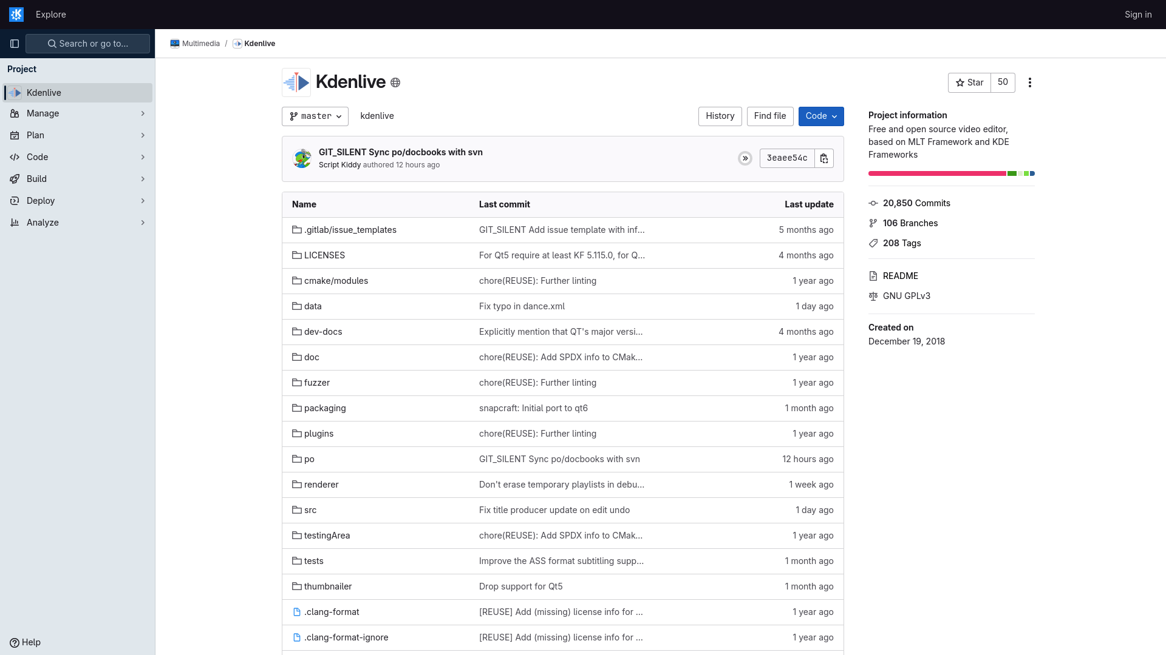Open the 106 Branches link
This screenshot has width=1166, height=655.
910,223
